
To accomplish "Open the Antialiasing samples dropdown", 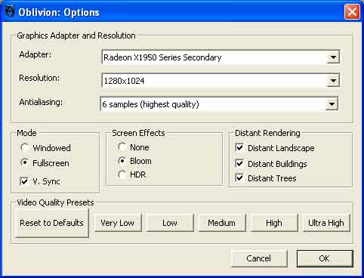I will tap(332, 104).
